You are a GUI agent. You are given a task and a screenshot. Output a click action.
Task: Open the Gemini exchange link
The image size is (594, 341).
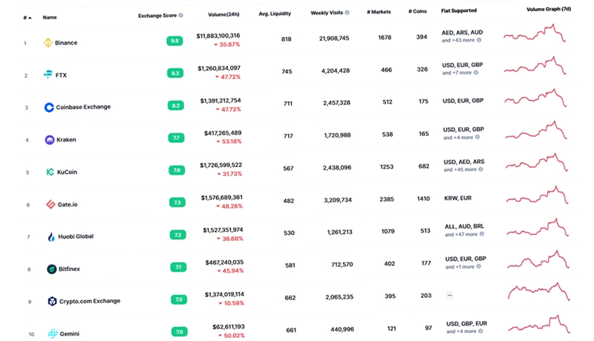coord(70,334)
